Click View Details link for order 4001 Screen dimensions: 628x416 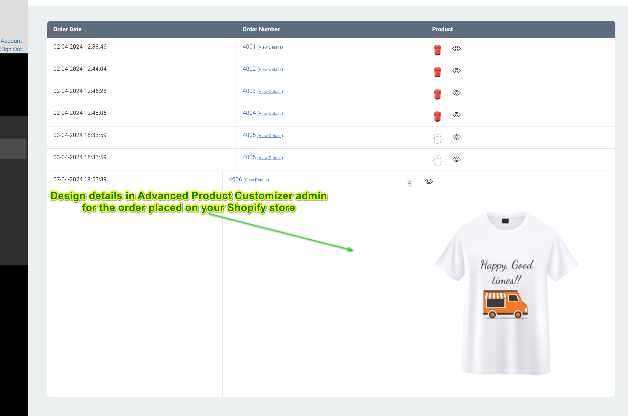pos(270,47)
